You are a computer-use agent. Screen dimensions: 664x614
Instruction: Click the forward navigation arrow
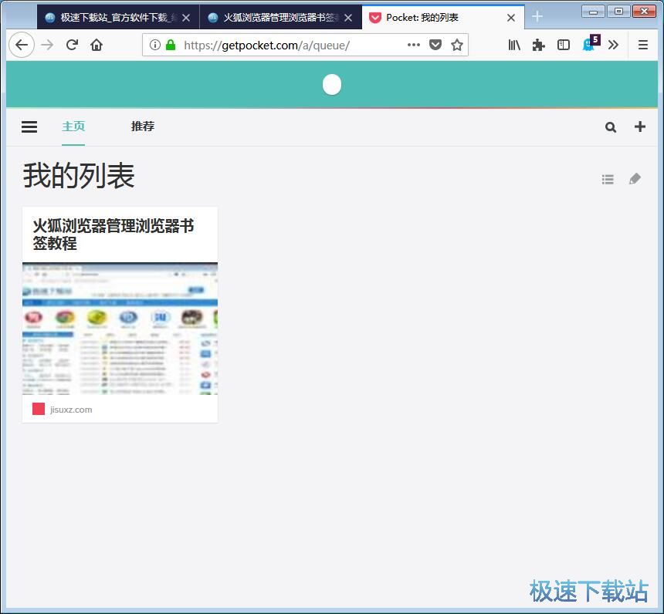tap(47, 45)
